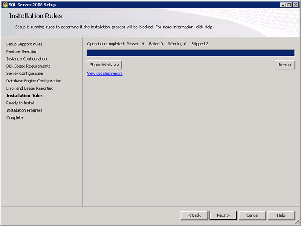301x226 pixels.
Task: Select the bold Installation Rules step
Action: click(x=24, y=96)
